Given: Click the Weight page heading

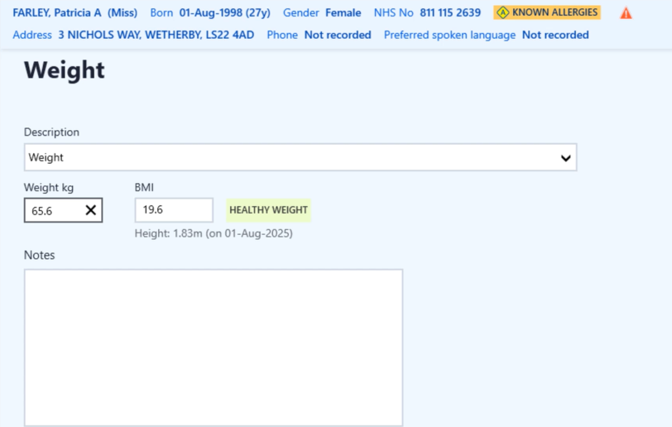Looking at the screenshot, I should [65, 70].
